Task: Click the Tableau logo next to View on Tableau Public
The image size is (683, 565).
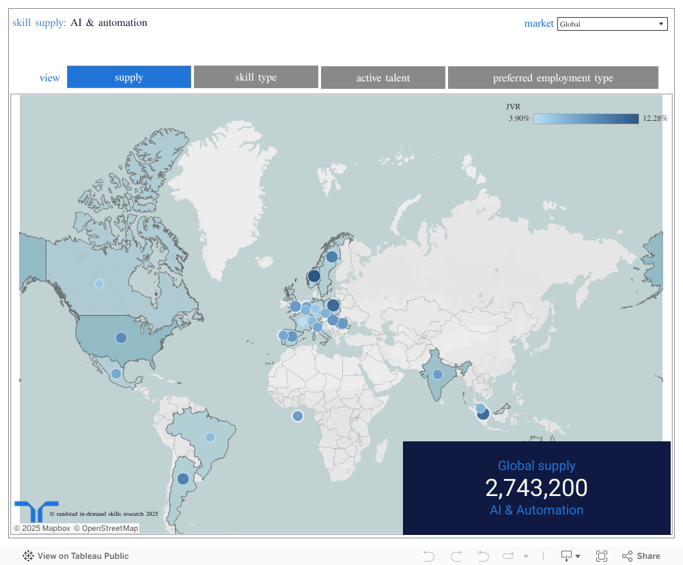Action: point(28,555)
